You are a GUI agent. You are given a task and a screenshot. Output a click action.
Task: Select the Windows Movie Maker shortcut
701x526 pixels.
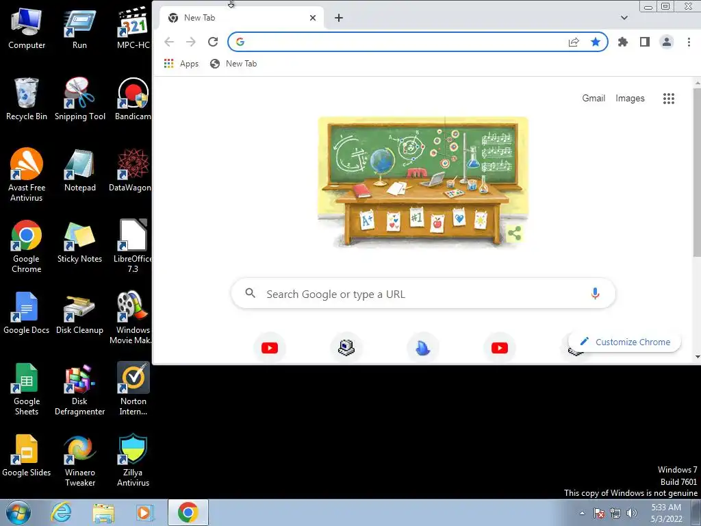(131, 318)
